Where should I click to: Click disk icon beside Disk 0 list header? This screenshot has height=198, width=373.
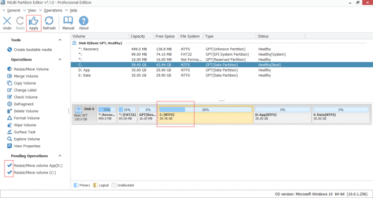tap(75, 43)
